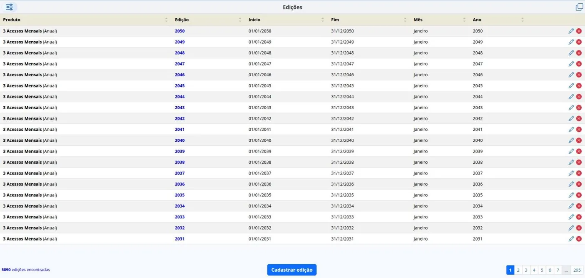Viewport: 585px width, 278px height.
Task: Sort table by Ano column arrows
Action: (522, 20)
